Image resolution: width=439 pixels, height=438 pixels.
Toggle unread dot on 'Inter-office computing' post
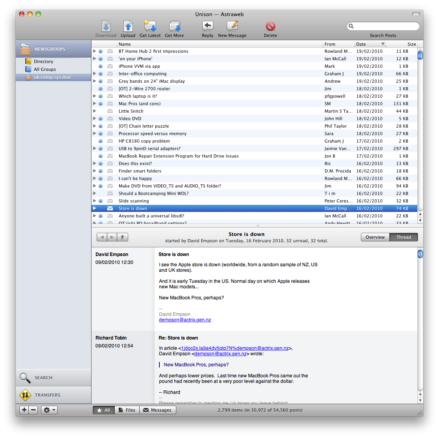tap(101, 74)
